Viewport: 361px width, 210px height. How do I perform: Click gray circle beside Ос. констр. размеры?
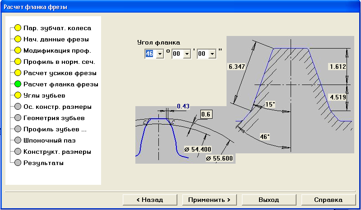click(18, 107)
